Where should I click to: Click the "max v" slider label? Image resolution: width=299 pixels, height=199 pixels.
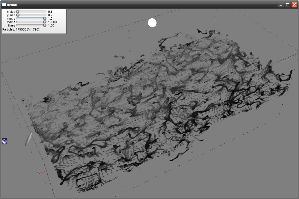[x=11, y=19]
